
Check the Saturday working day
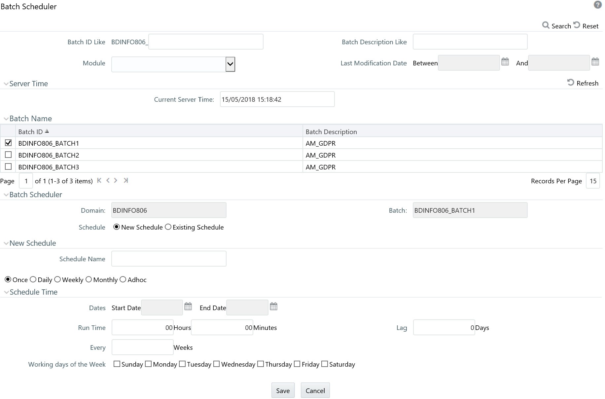pos(325,364)
